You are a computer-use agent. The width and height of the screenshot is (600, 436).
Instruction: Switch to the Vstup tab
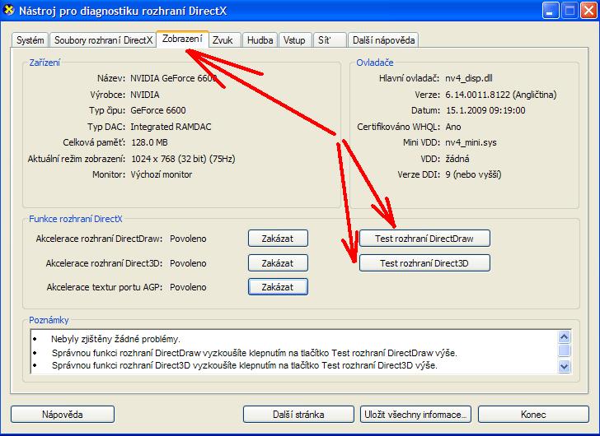[294, 40]
